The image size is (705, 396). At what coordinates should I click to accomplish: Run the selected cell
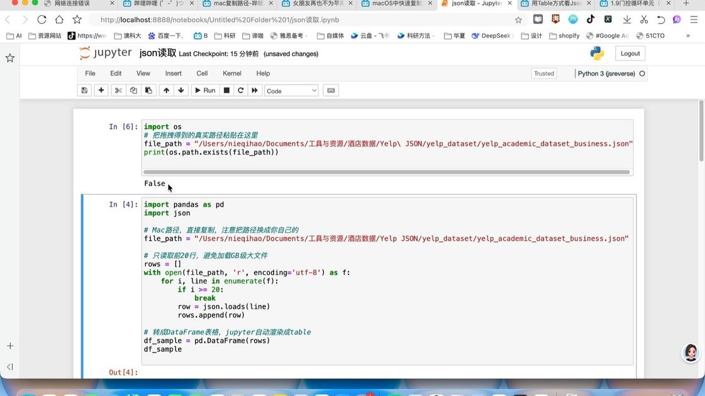(x=205, y=91)
